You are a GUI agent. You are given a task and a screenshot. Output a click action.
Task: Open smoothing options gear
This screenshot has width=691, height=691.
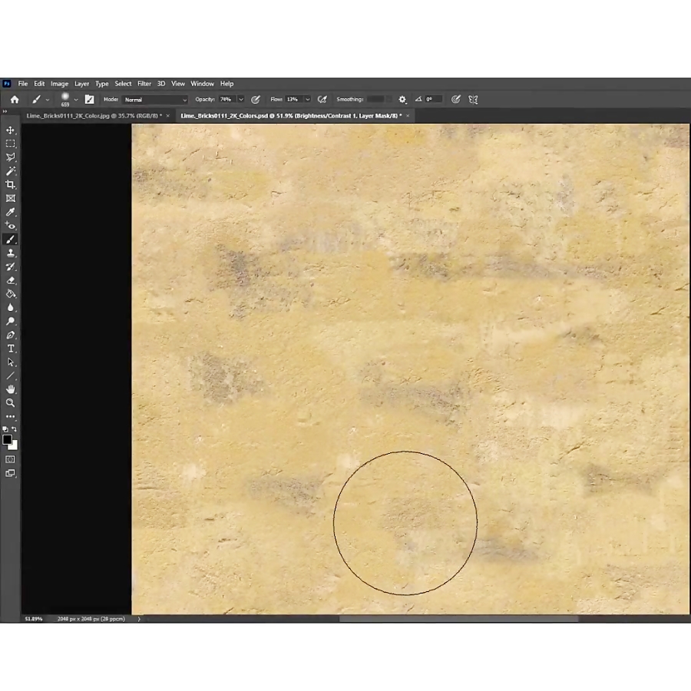tap(402, 99)
